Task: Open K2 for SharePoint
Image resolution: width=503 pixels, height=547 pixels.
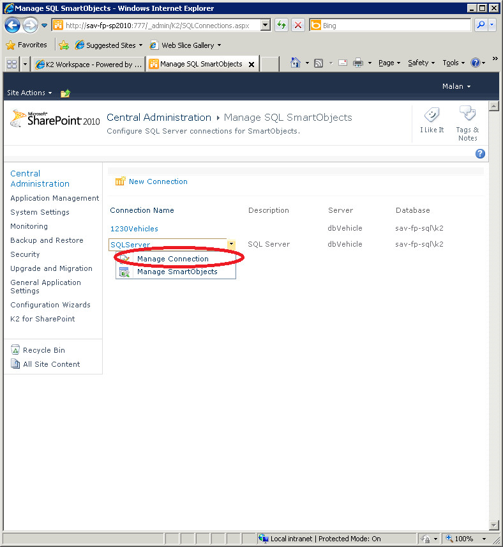Action: (x=43, y=319)
